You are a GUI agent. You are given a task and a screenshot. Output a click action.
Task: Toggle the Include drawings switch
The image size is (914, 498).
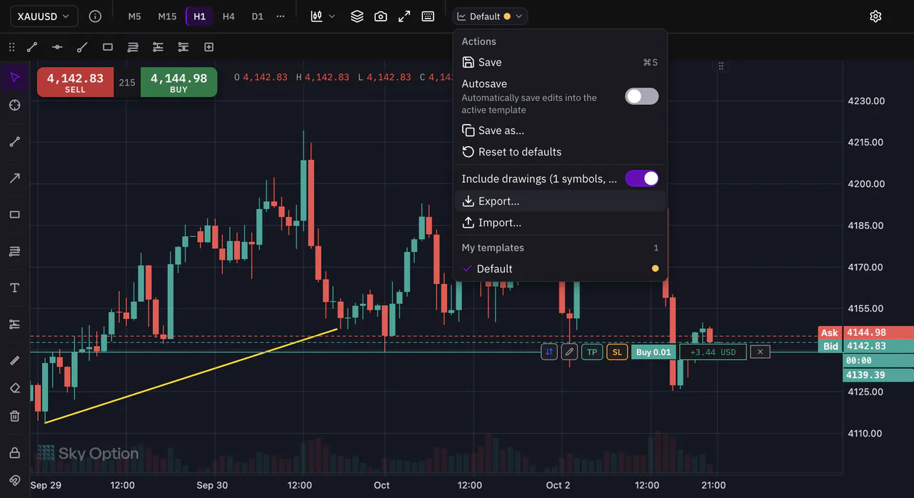point(641,178)
